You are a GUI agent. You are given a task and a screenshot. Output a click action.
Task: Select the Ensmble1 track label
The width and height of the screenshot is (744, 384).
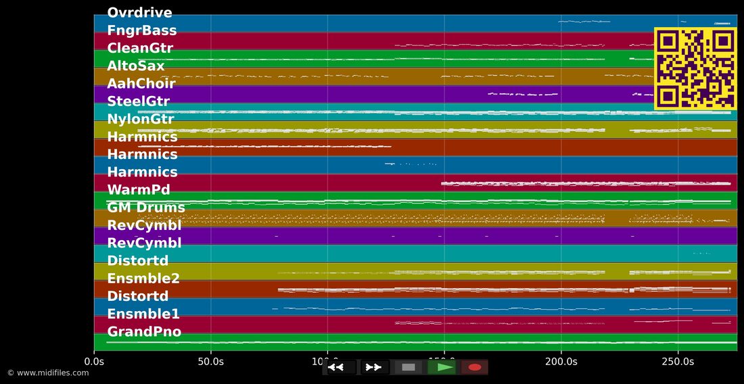point(143,314)
